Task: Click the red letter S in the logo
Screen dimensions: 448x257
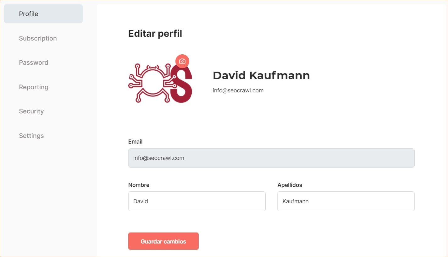Action: click(183, 85)
